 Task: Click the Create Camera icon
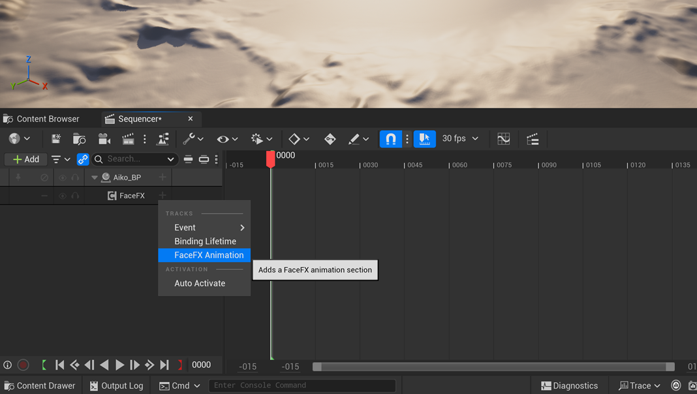coord(104,139)
